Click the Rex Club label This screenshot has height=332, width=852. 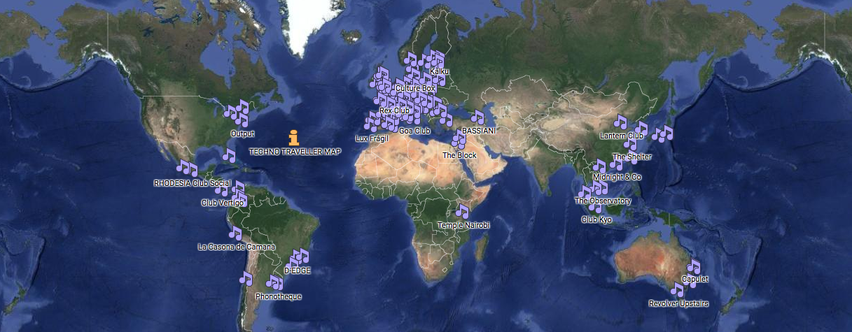(x=394, y=110)
